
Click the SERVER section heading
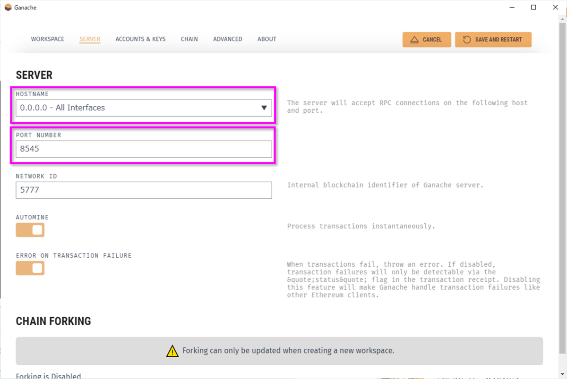coord(34,75)
